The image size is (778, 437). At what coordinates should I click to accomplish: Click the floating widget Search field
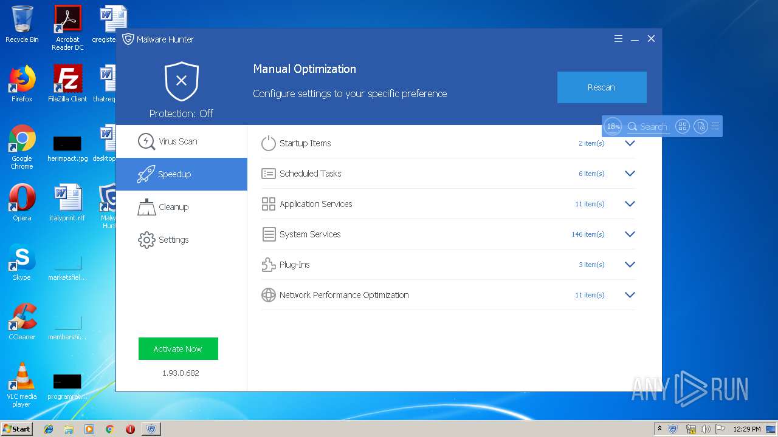click(x=648, y=126)
